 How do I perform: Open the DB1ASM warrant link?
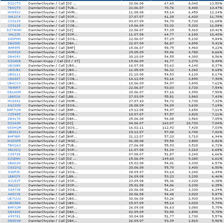[x=14, y=92]
